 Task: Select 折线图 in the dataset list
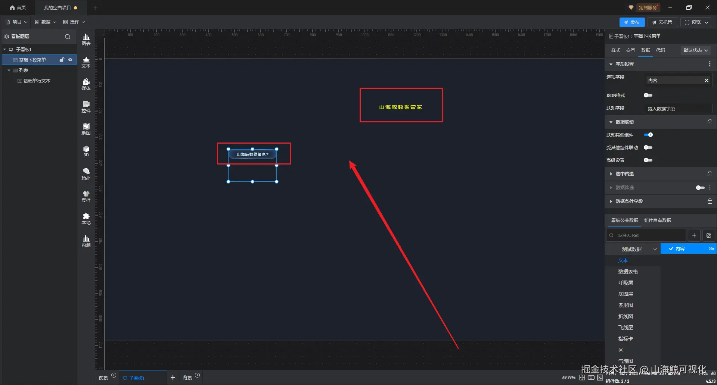pyautogui.click(x=626, y=316)
